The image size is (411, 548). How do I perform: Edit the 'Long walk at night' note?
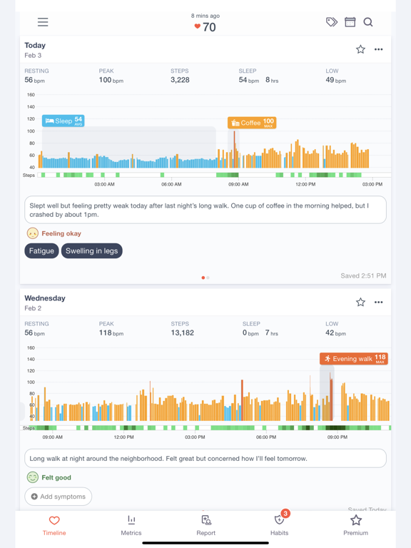(x=205, y=459)
